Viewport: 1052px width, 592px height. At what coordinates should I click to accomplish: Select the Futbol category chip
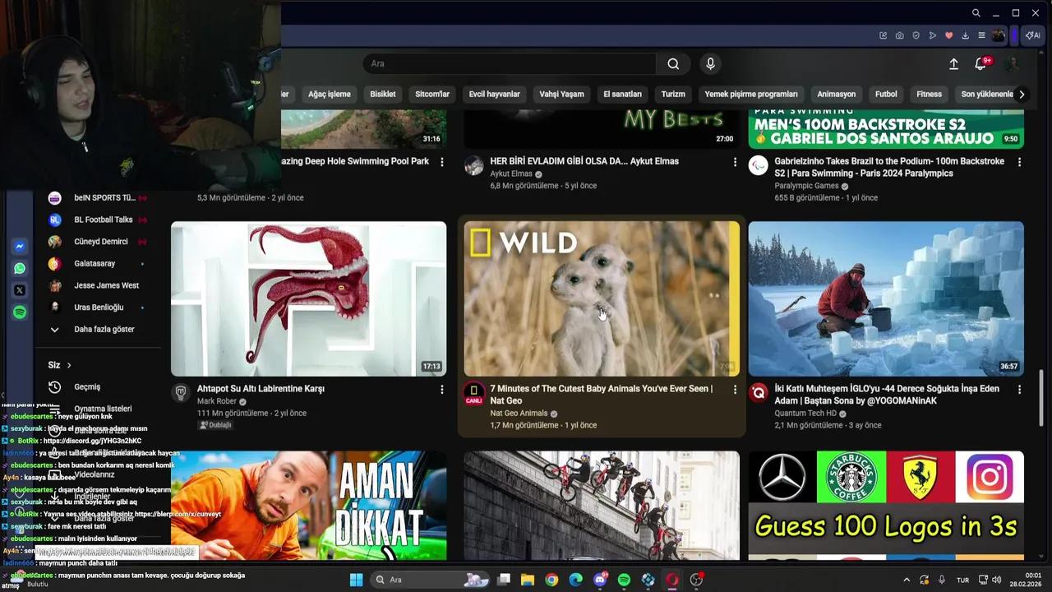[886, 94]
